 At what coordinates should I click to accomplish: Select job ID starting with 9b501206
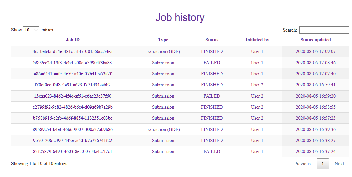pyautogui.click(x=73, y=140)
